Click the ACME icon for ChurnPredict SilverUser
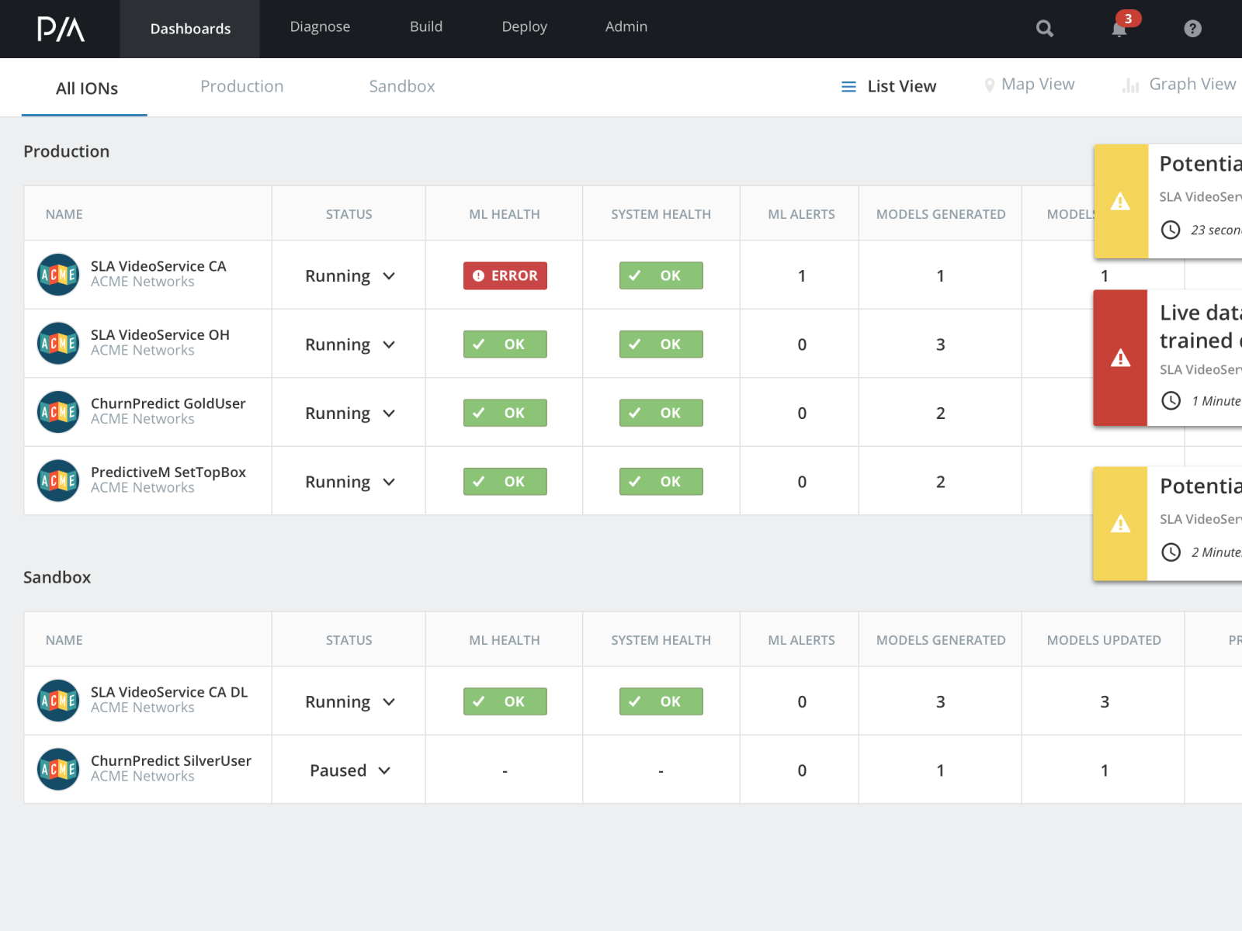This screenshot has width=1242, height=931. (58, 769)
